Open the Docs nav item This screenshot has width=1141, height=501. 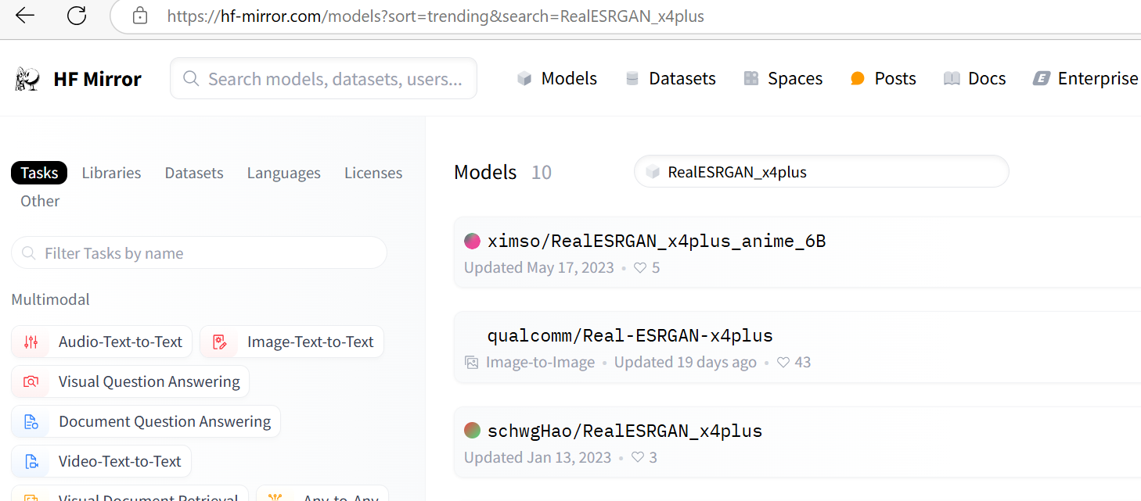click(974, 79)
